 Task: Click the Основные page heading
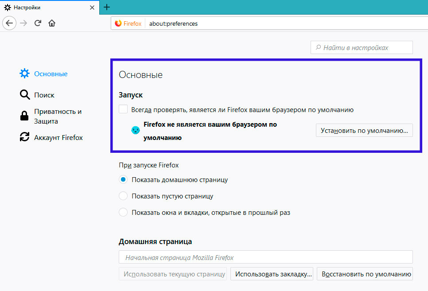click(140, 75)
